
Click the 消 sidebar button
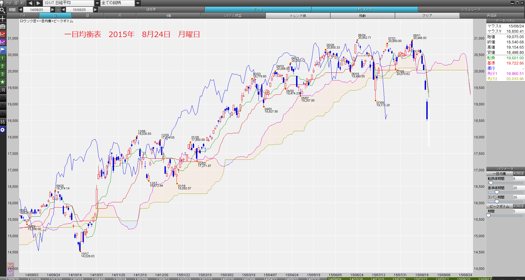click(3, 90)
